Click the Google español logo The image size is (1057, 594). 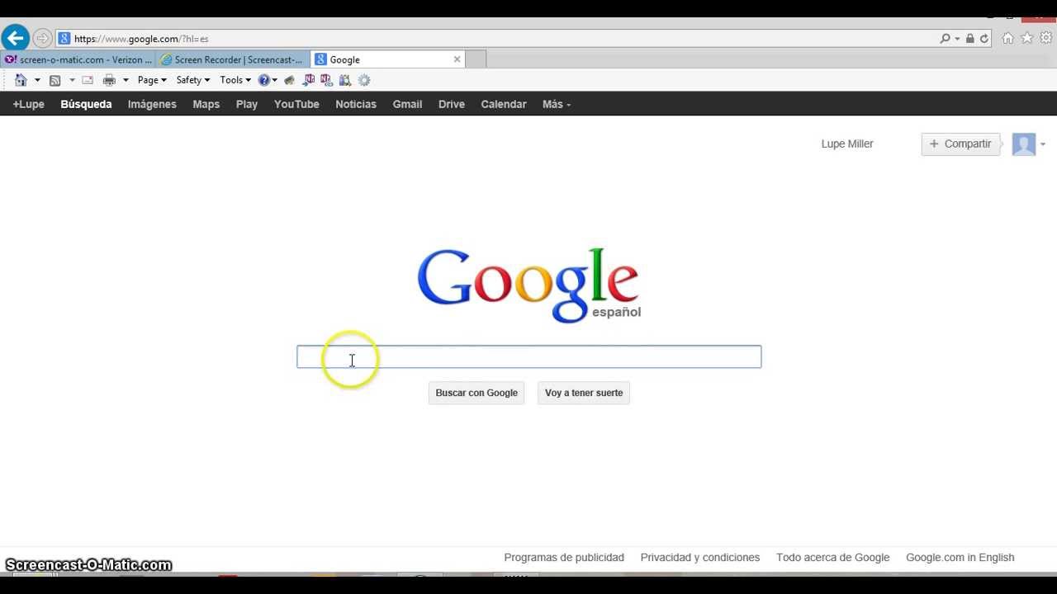[x=528, y=285]
